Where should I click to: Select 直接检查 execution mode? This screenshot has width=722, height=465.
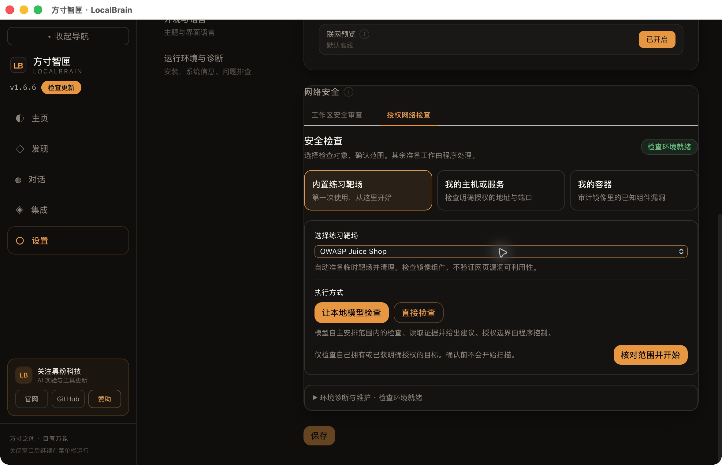418,313
